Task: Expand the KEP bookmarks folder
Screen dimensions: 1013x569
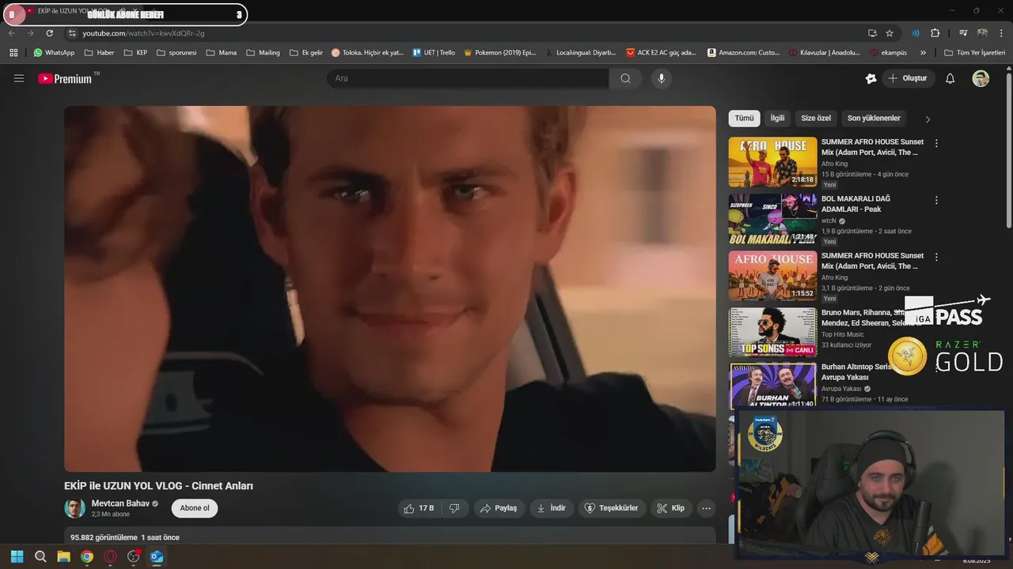Action: tap(135, 53)
